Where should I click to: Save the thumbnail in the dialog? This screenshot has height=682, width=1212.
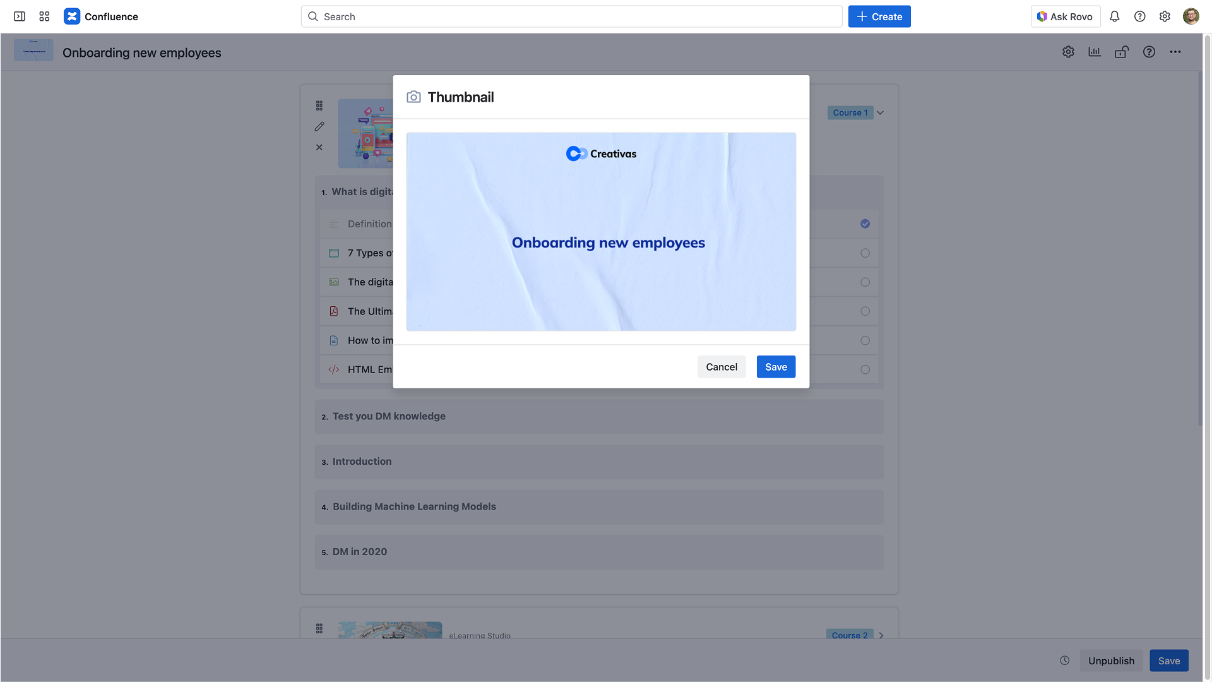point(776,367)
